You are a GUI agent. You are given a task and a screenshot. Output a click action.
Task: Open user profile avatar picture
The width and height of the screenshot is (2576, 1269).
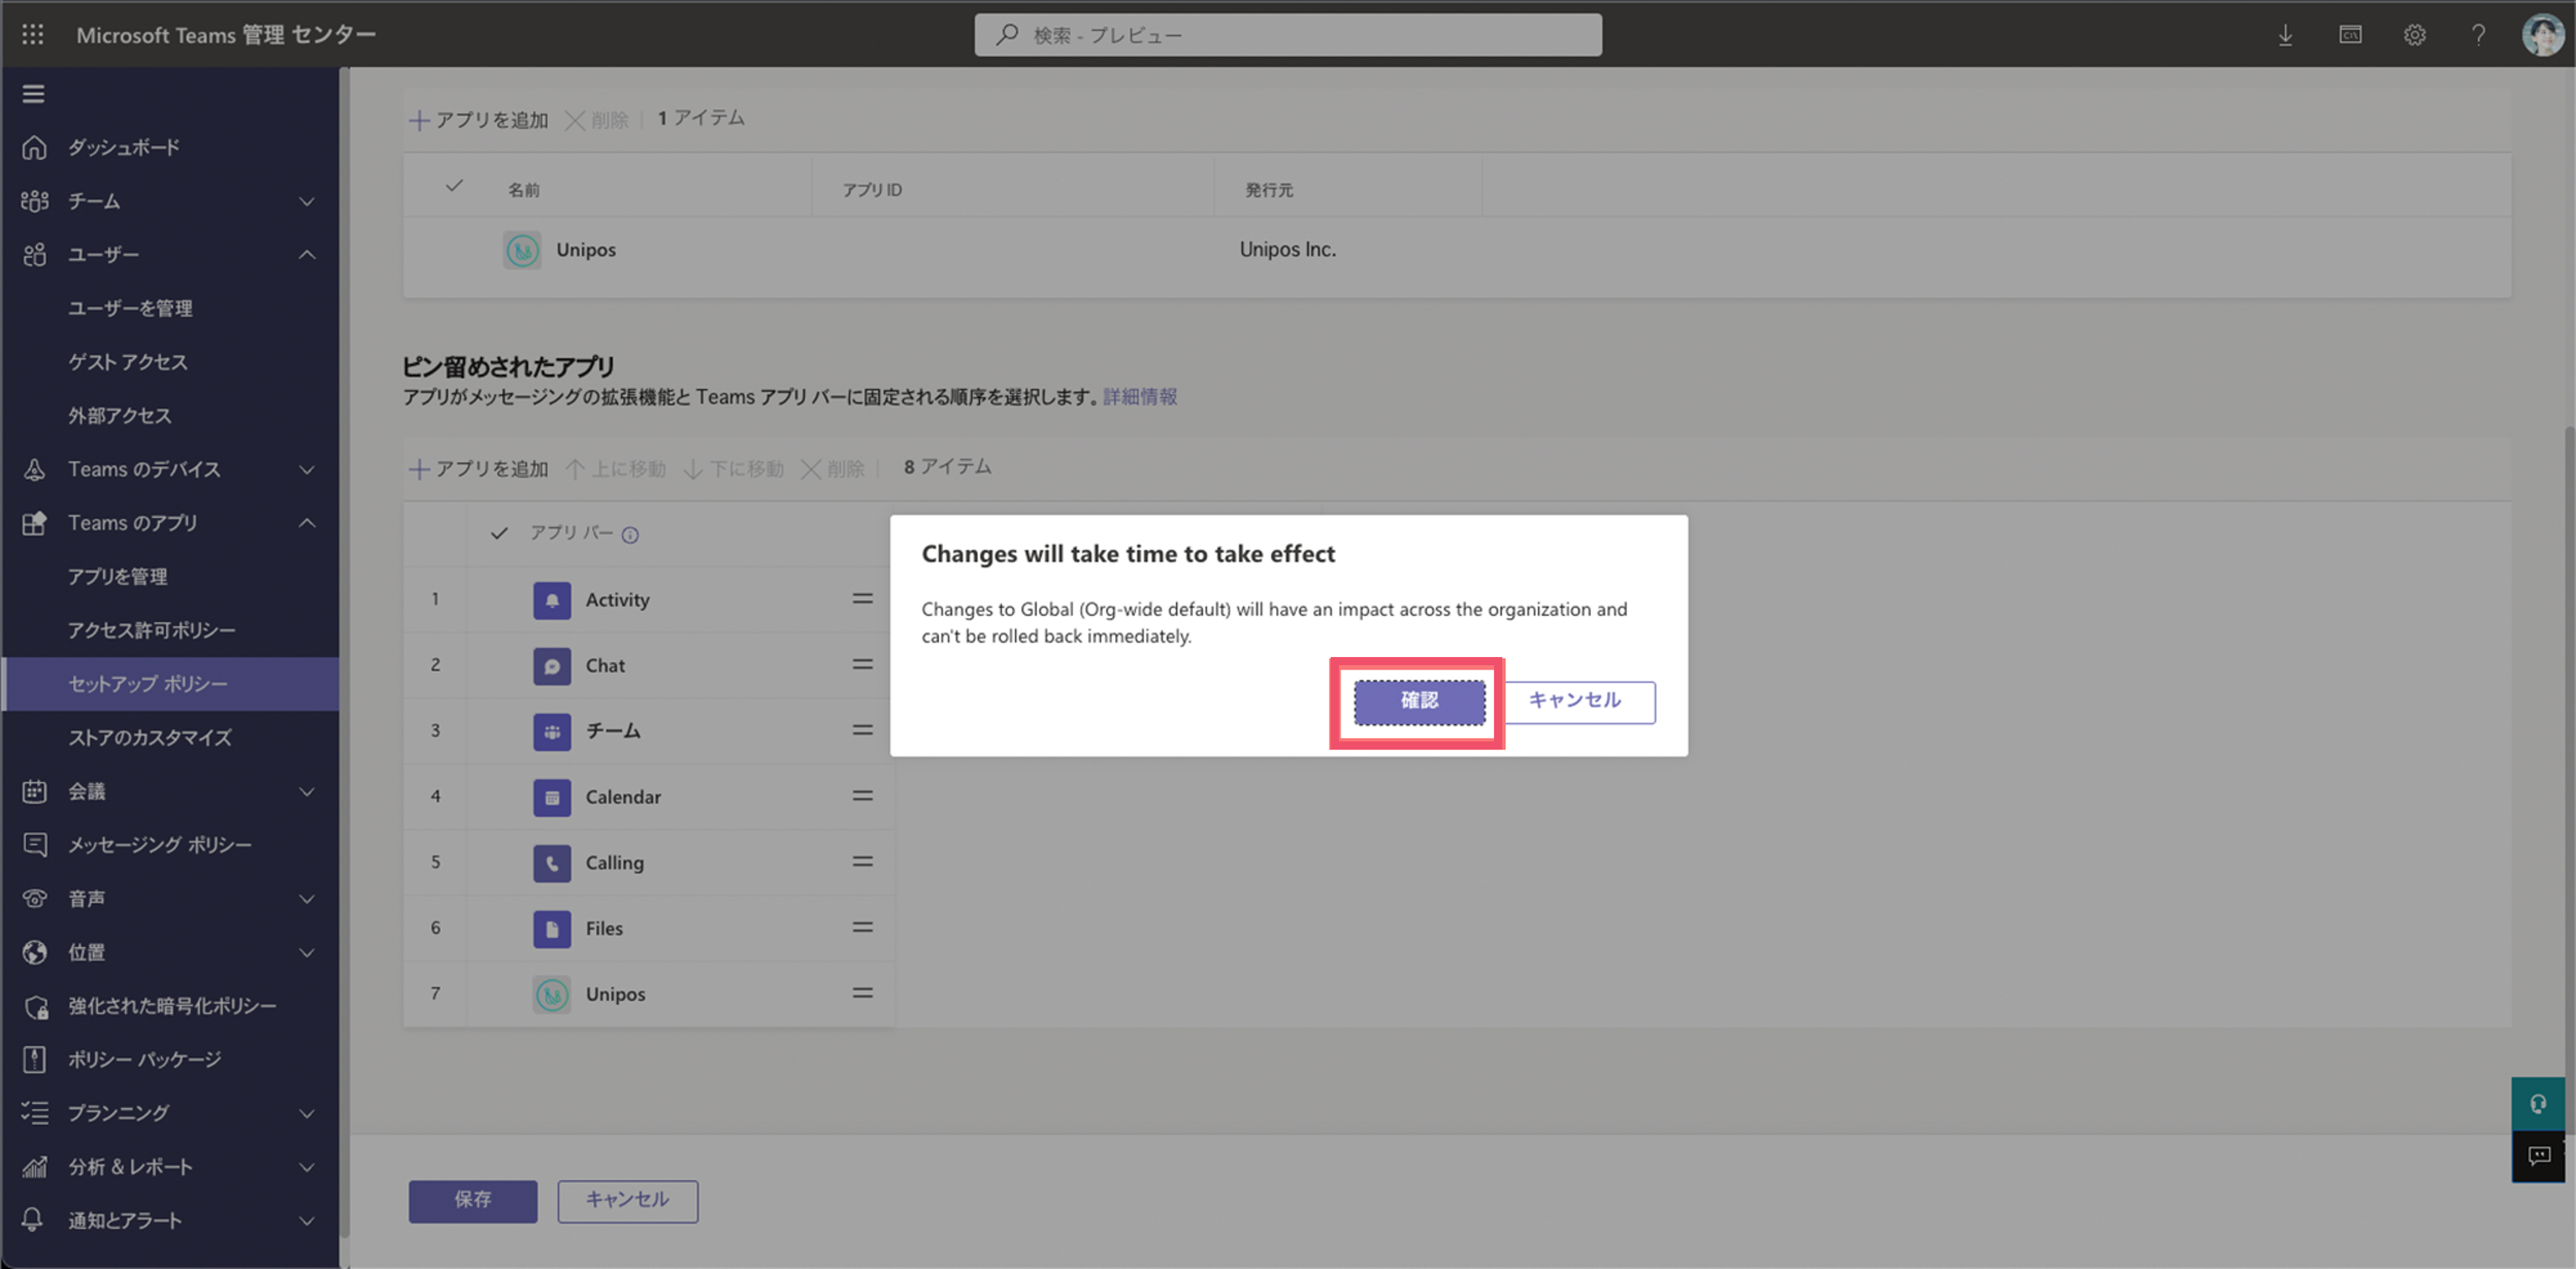click(x=2542, y=35)
